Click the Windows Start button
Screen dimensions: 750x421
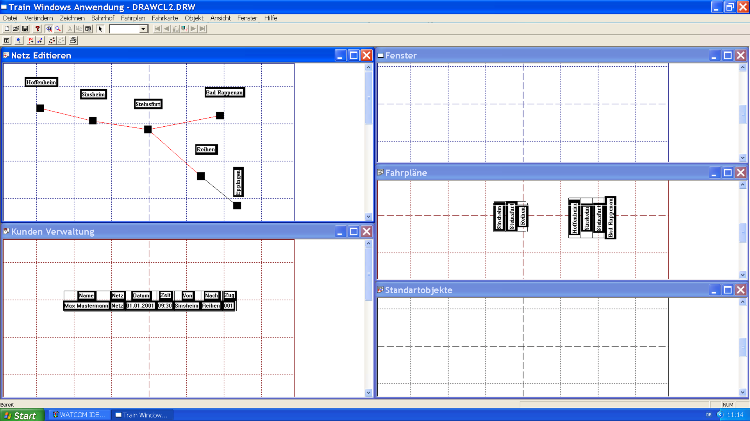click(21, 415)
